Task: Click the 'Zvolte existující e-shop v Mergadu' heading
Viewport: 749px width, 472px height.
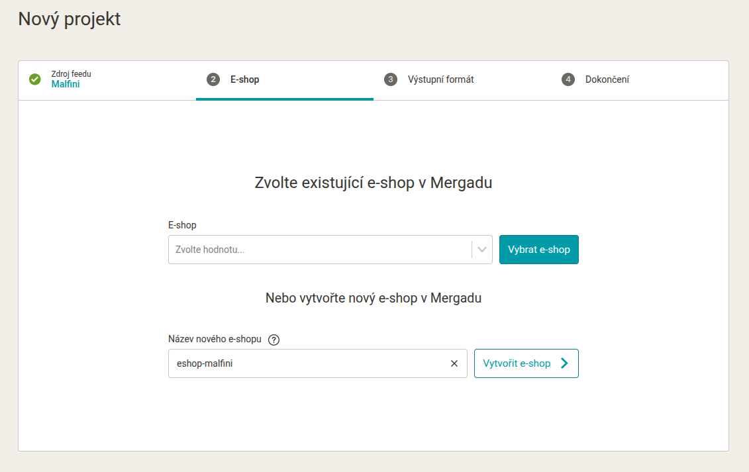Action: pos(373,183)
